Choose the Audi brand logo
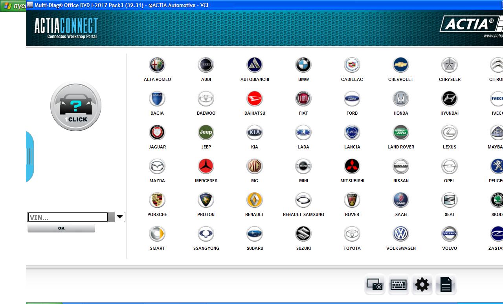 pos(206,65)
